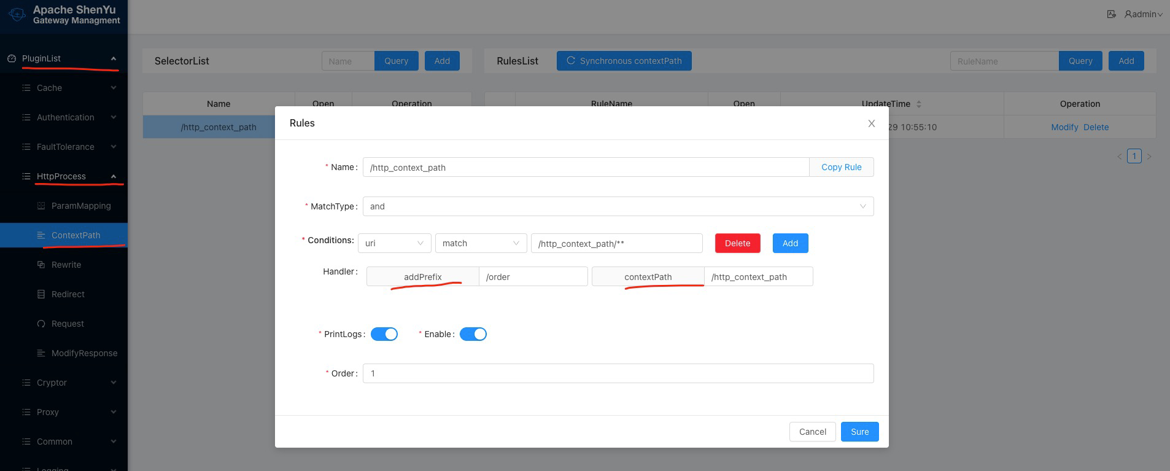Viewport: 1170px width, 471px height.
Task: Expand the Authentication plugin group
Action: point(66,117)
